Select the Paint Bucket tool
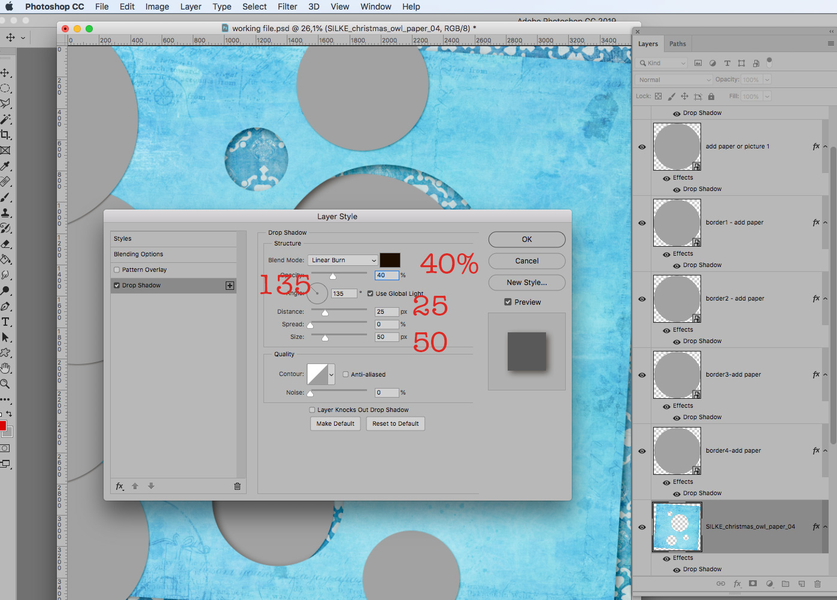The height and width of the screenshot is (600, 837). coord(5,259)
